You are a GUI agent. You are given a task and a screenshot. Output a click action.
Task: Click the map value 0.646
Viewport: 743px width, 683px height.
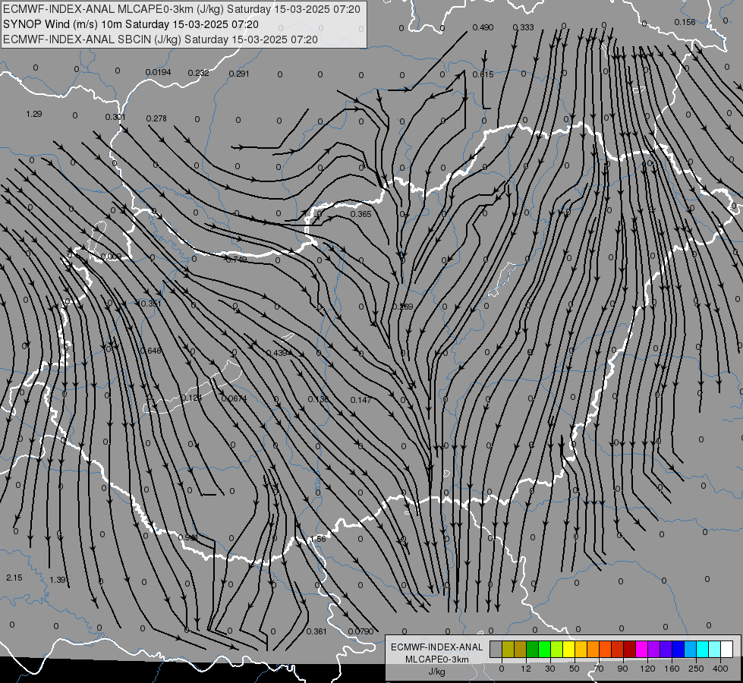(151, 351)
